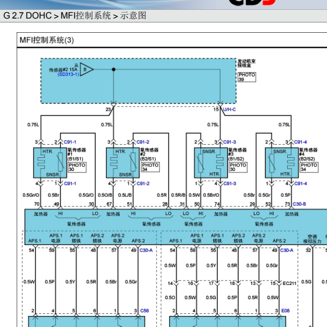Click the MFI控制系统 breadcrumb item

[86, 16]
